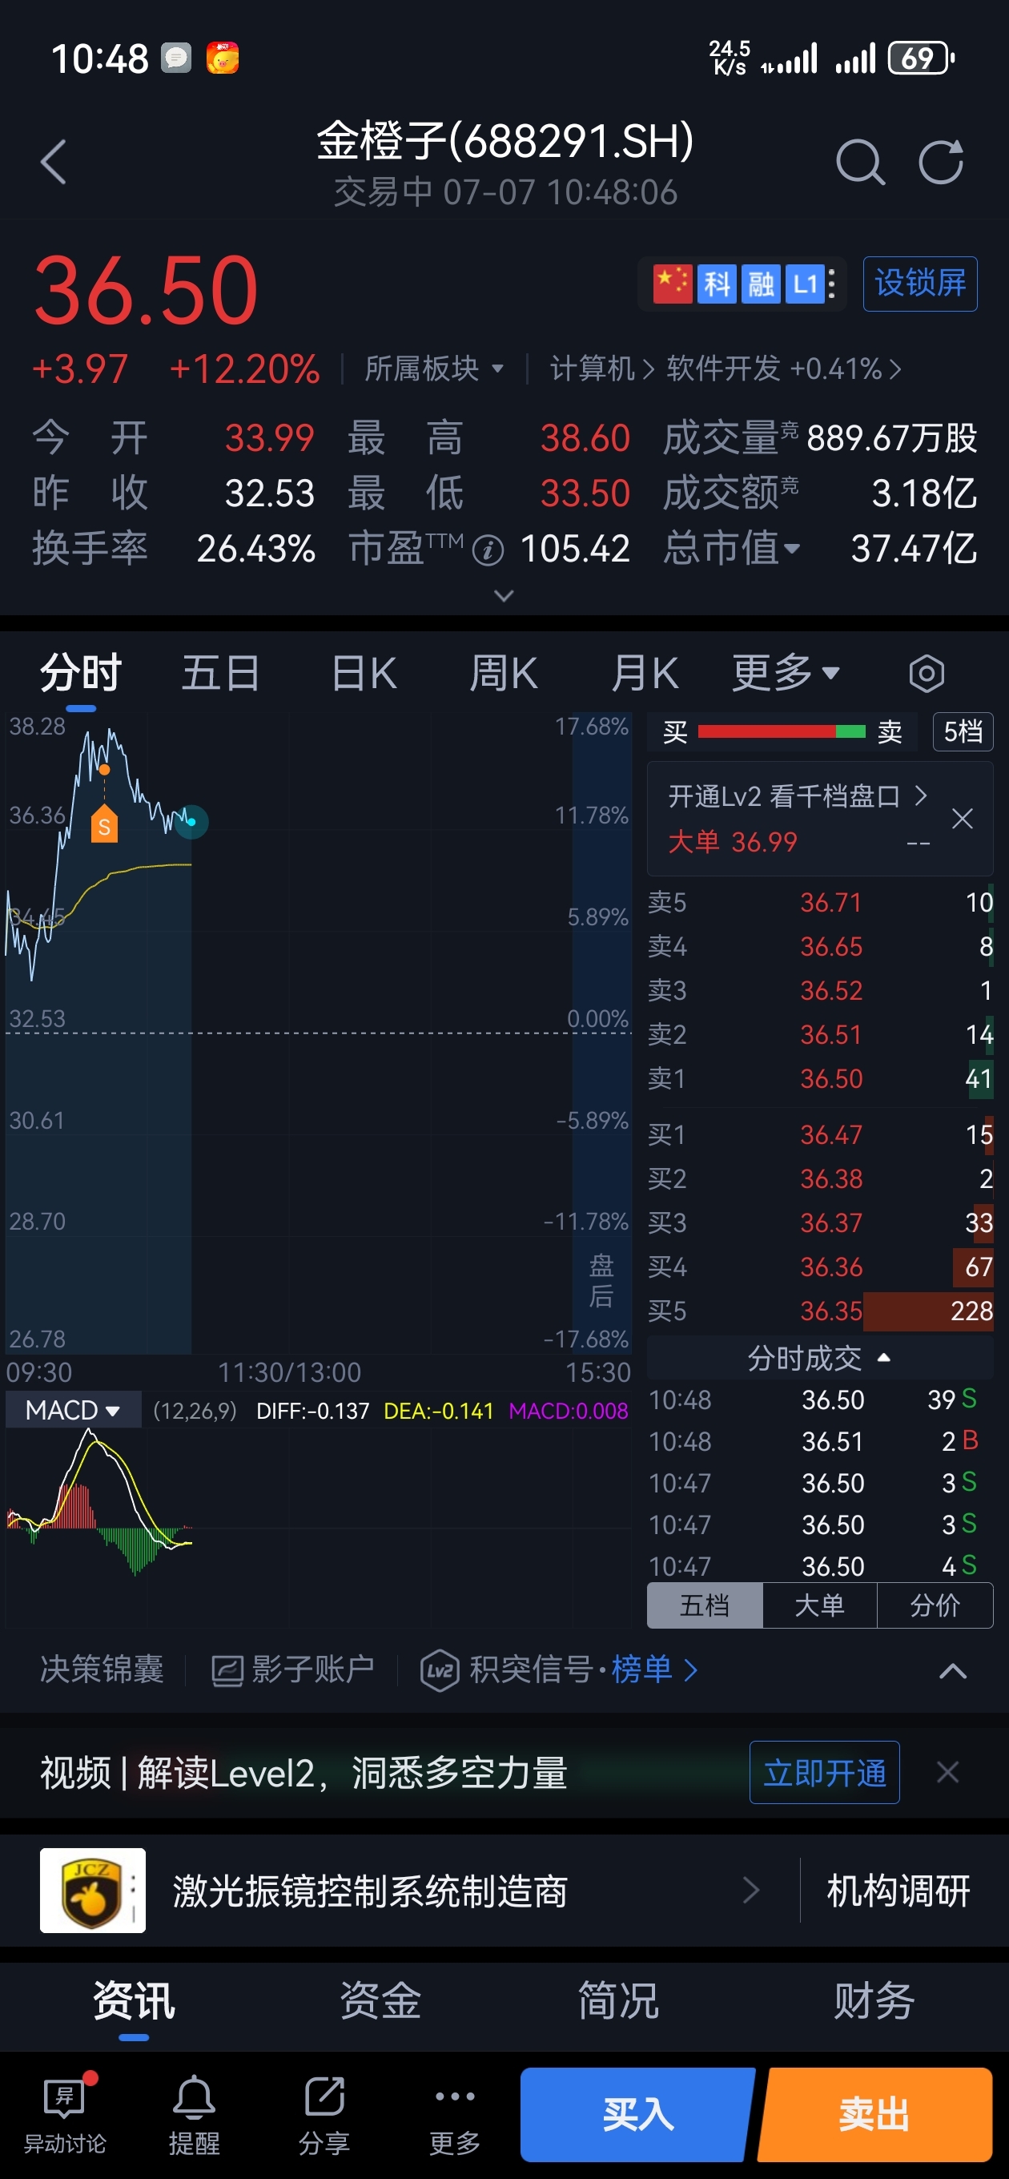1009x2179 pixels.
Task: Tap the back arrow icon
Action: click(54, 162)
